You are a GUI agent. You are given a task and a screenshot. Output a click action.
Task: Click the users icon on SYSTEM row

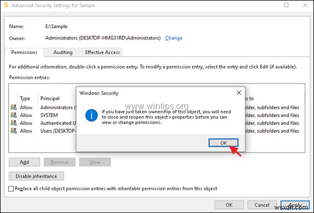pos(14,115)
